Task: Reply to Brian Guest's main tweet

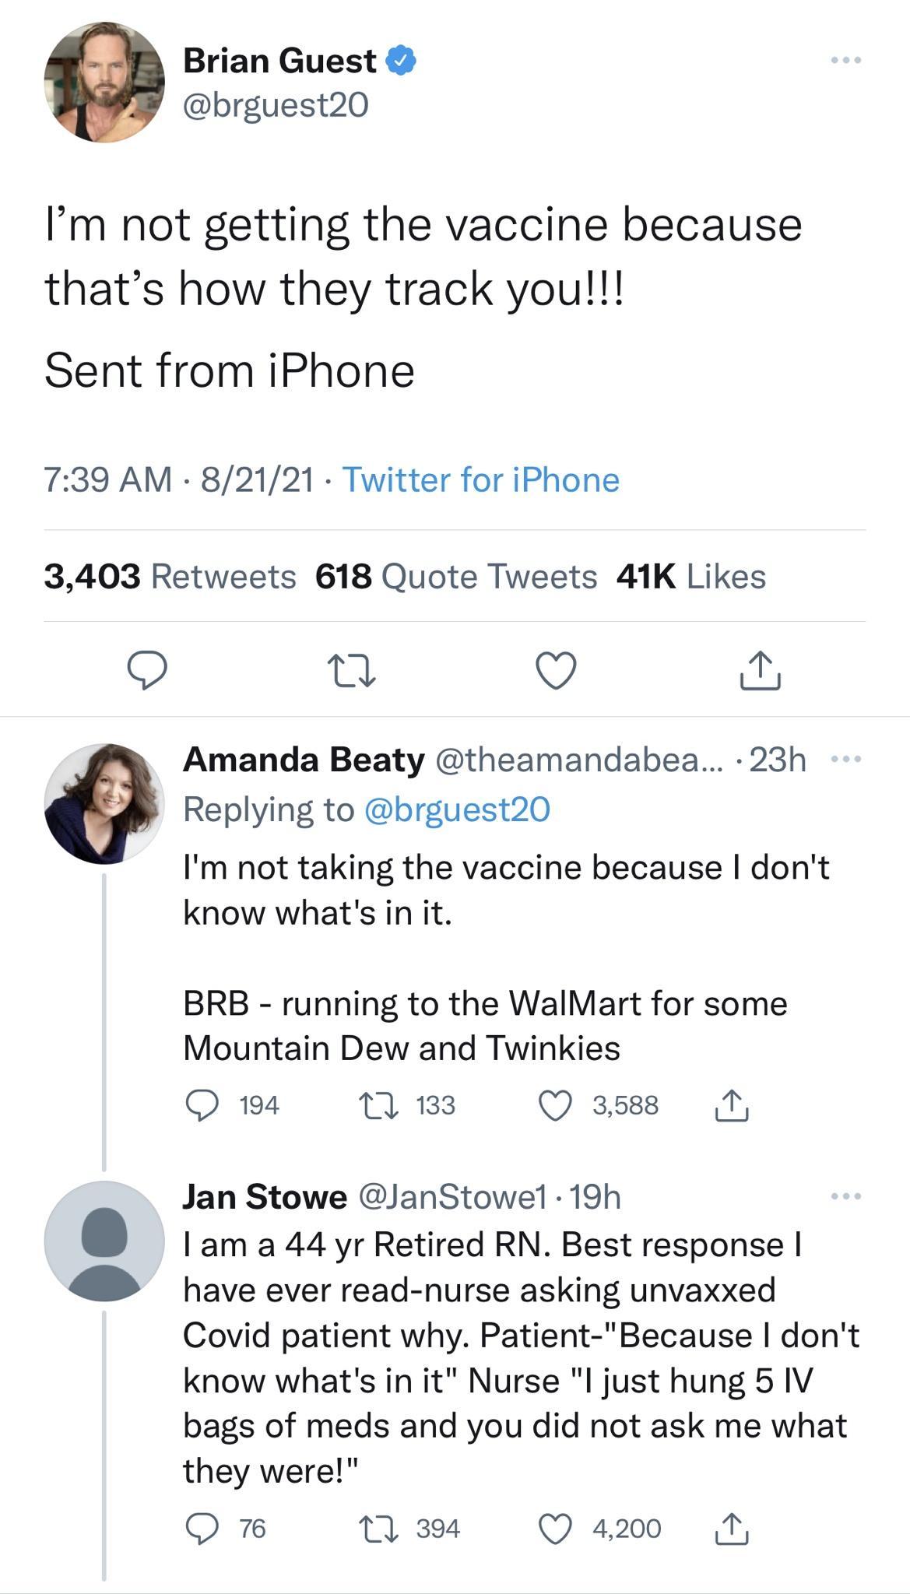Action: pos(146,670)
